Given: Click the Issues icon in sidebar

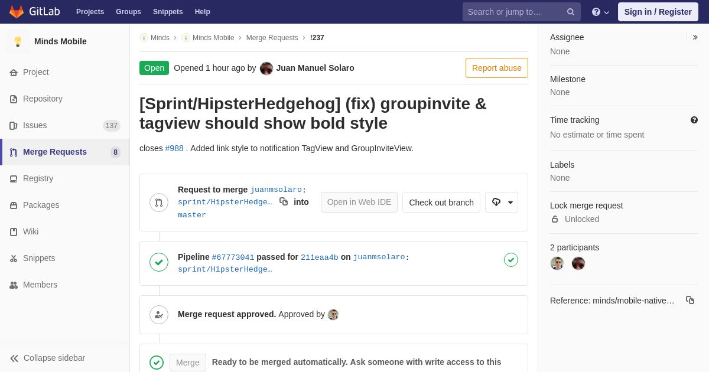Looking at the screenshot, I should [x=14, y=126].
